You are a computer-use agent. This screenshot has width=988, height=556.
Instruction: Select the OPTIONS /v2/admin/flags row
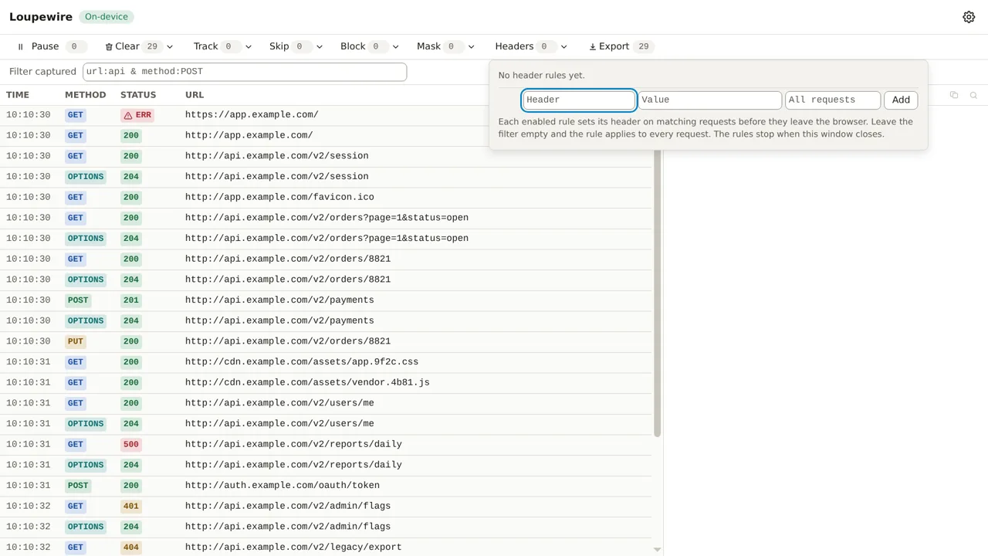click(326, 527)
